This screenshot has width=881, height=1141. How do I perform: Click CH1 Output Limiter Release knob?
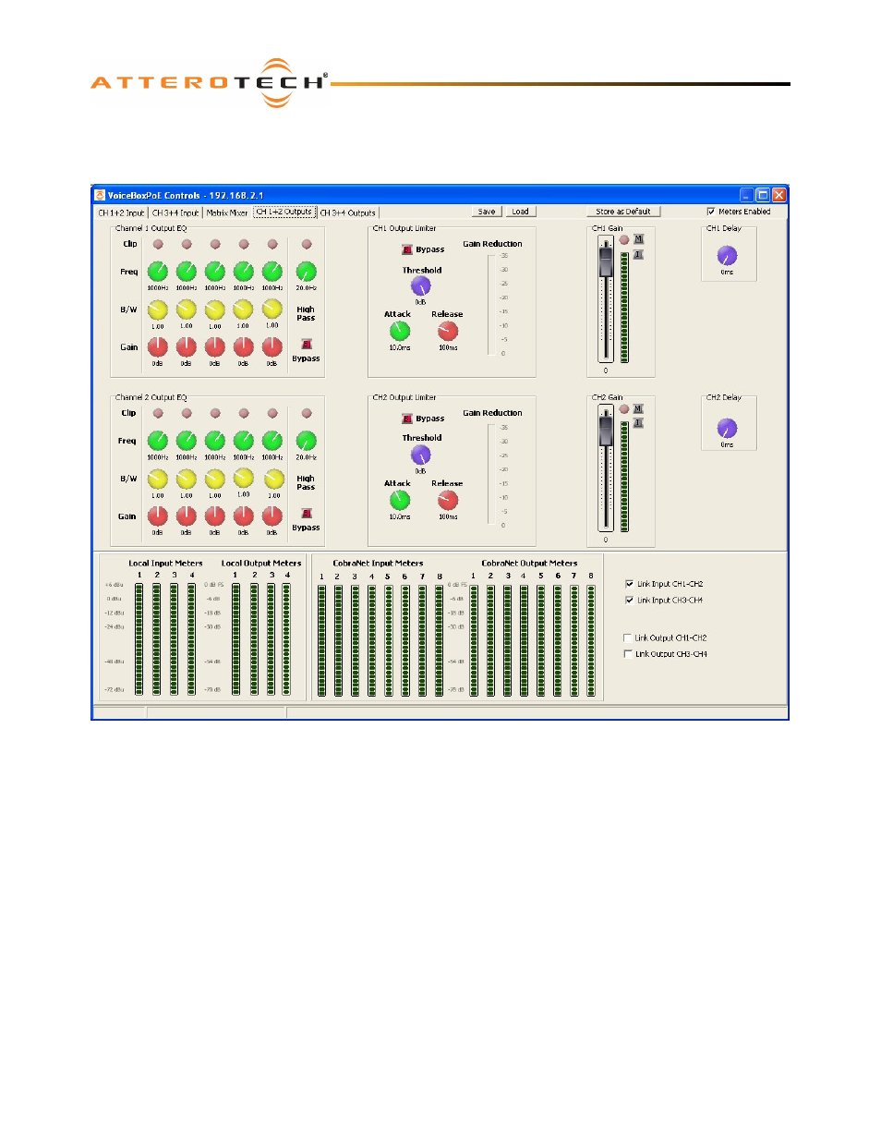pyautogui.click(x=448, y=331)
